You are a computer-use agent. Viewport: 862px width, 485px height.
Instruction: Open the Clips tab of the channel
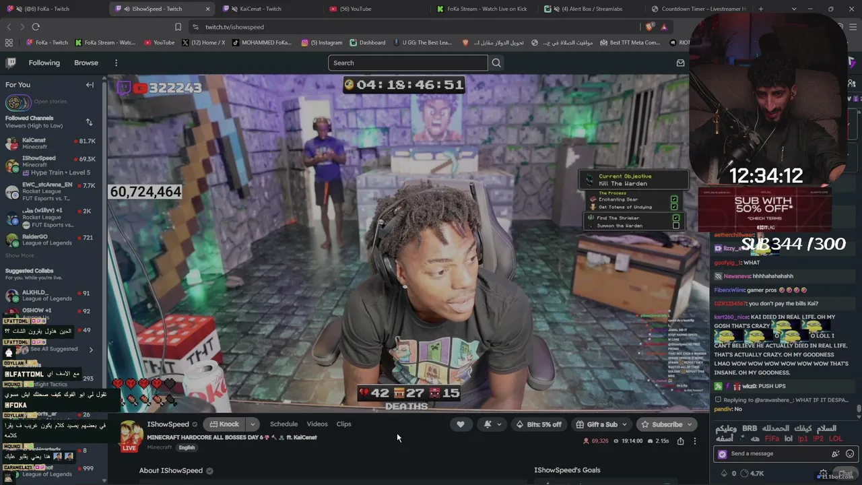pos(343,424)
